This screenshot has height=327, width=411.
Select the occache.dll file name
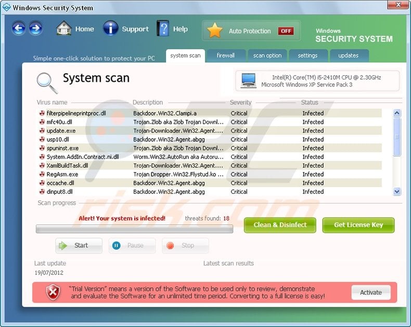click(x=60, y=183)
